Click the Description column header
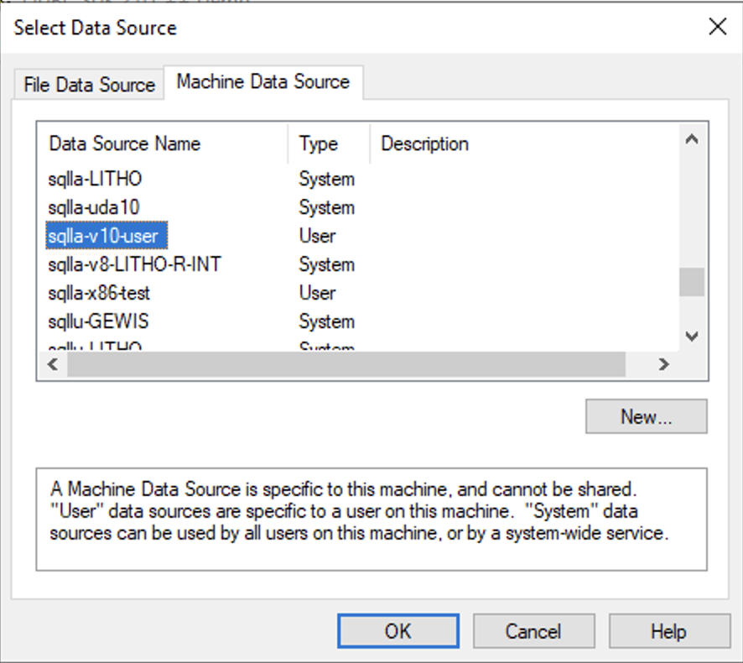 pyautogui.click(x=423, y=144)
